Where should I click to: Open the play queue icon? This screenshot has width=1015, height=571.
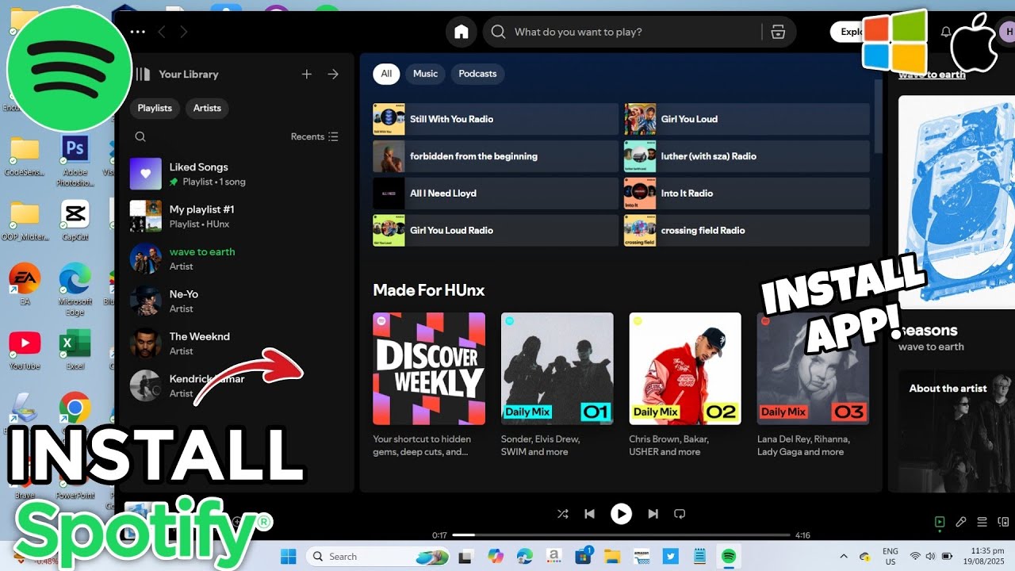click(x=982, y=522)
